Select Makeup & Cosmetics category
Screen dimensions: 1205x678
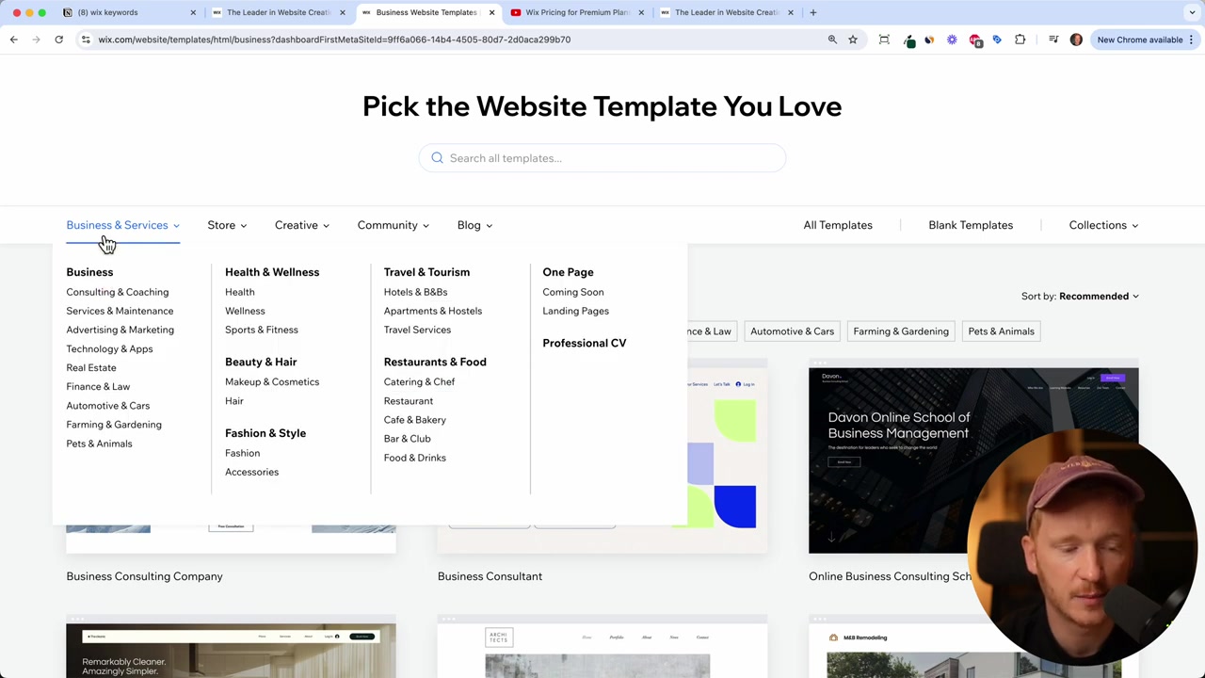pyautogui.click(x=272, y=381)
